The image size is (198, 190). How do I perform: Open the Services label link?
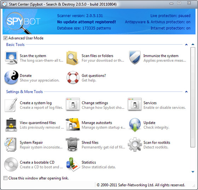coord(150,103)
